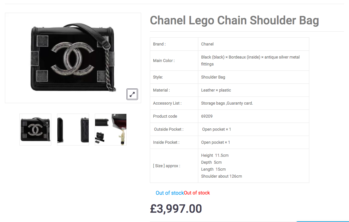Click the Chanel brand value cell
This screenshot has width=349, height=222.
point(207,44)
